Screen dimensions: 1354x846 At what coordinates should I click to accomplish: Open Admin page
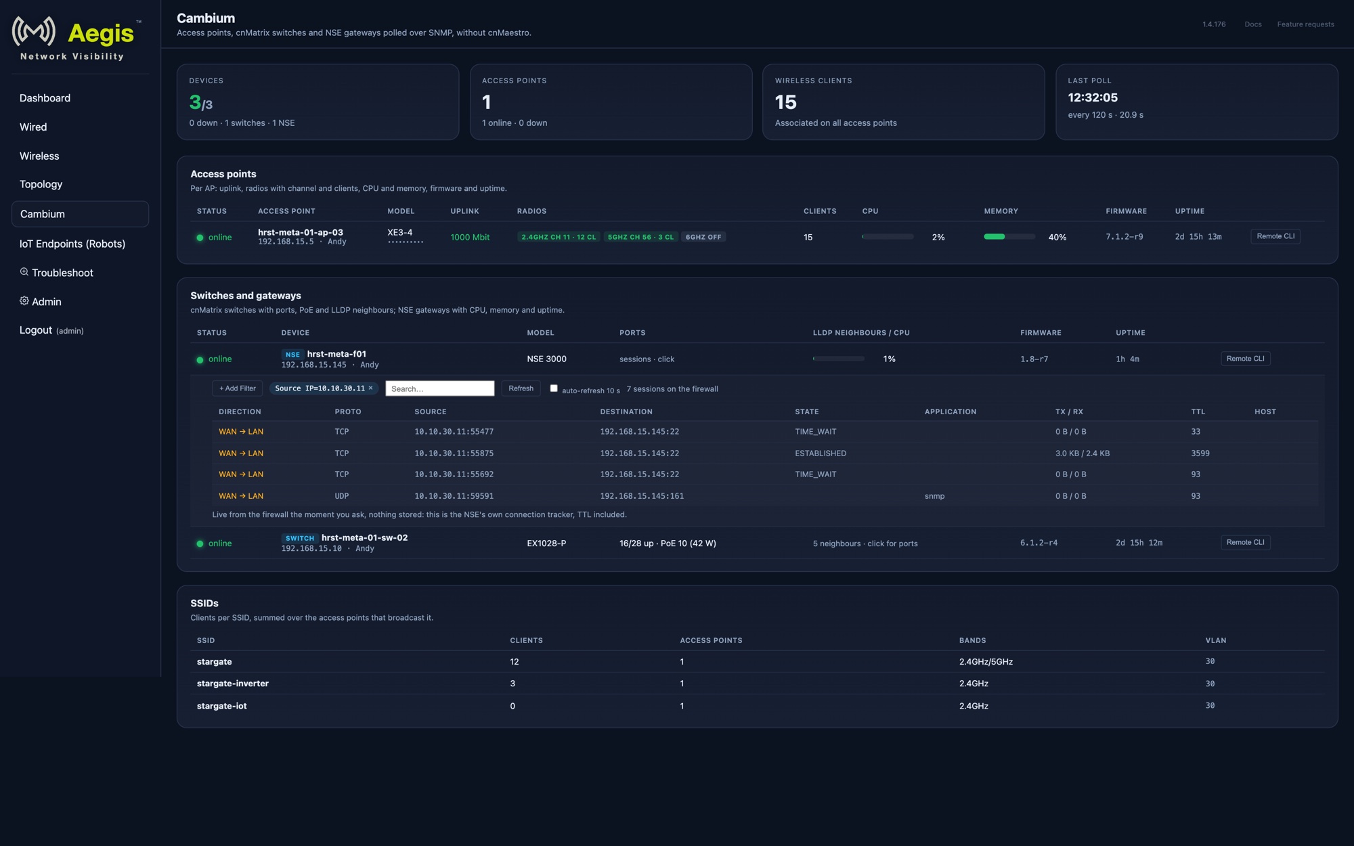[x=46, y=302]
